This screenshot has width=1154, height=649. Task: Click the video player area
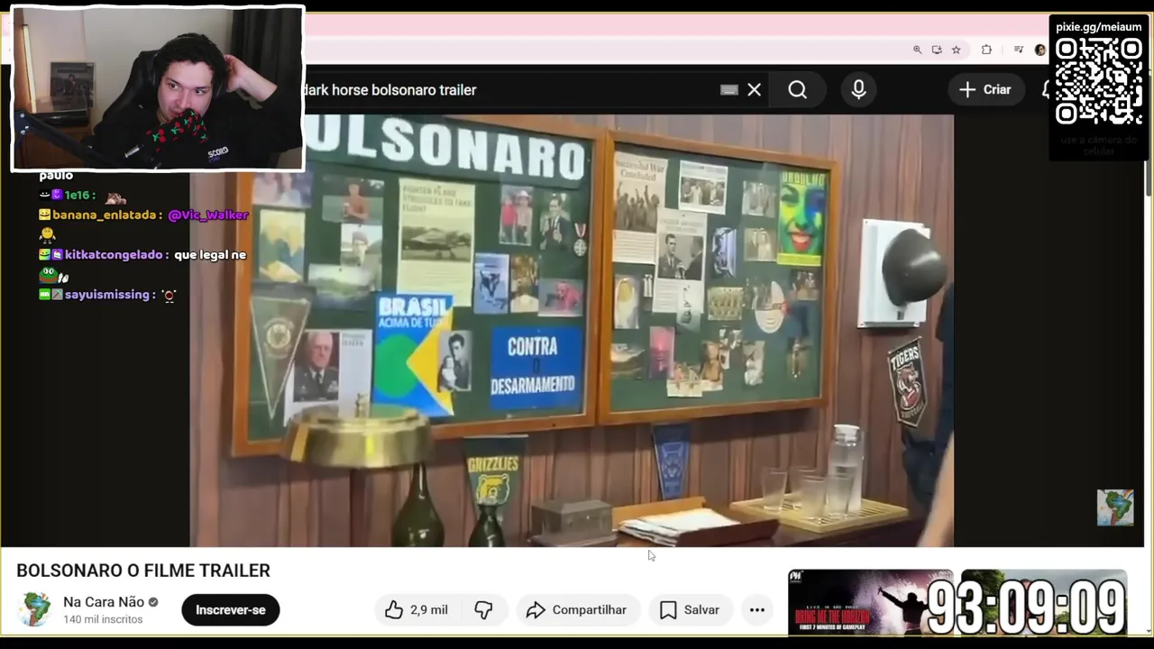pos(572,330)
